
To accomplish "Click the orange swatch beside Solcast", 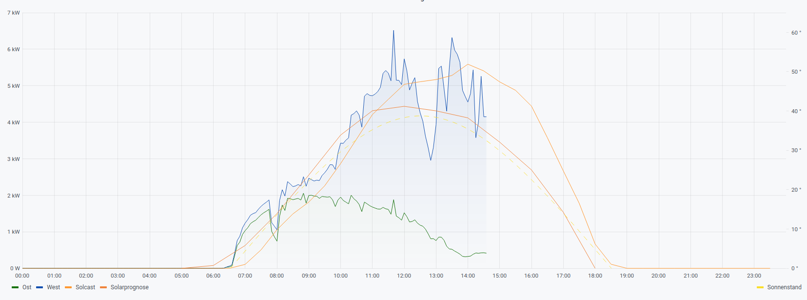I will [x=68, y=287].
